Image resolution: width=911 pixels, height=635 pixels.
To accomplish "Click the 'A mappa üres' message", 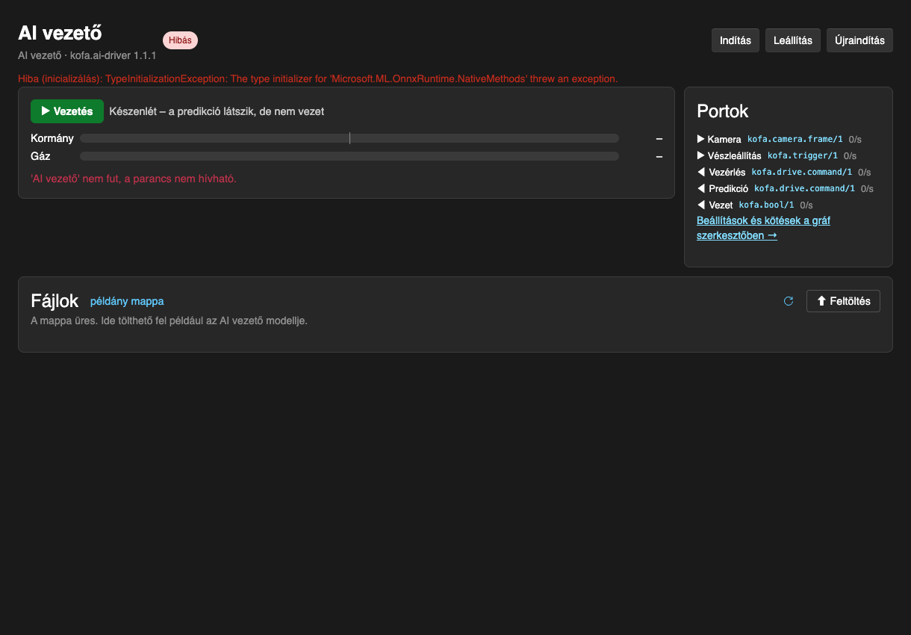I will [x=169, y=320].
